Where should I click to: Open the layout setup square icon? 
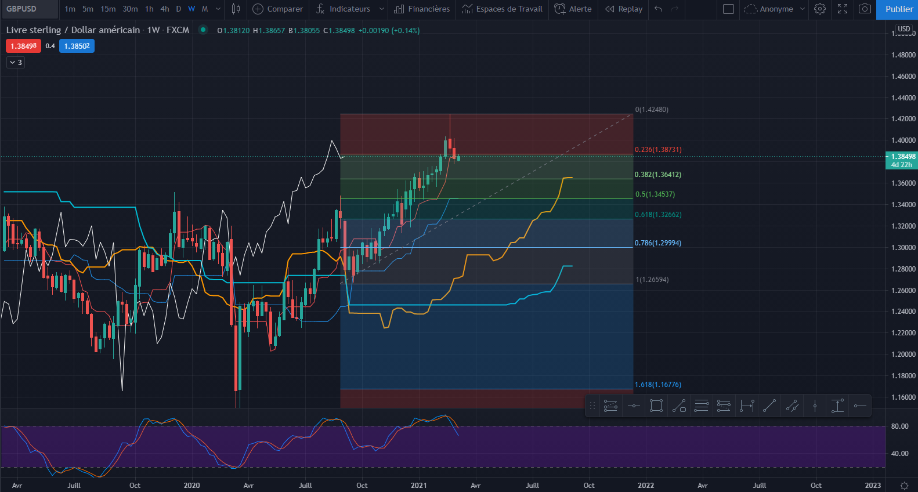[x=729, y=9]
